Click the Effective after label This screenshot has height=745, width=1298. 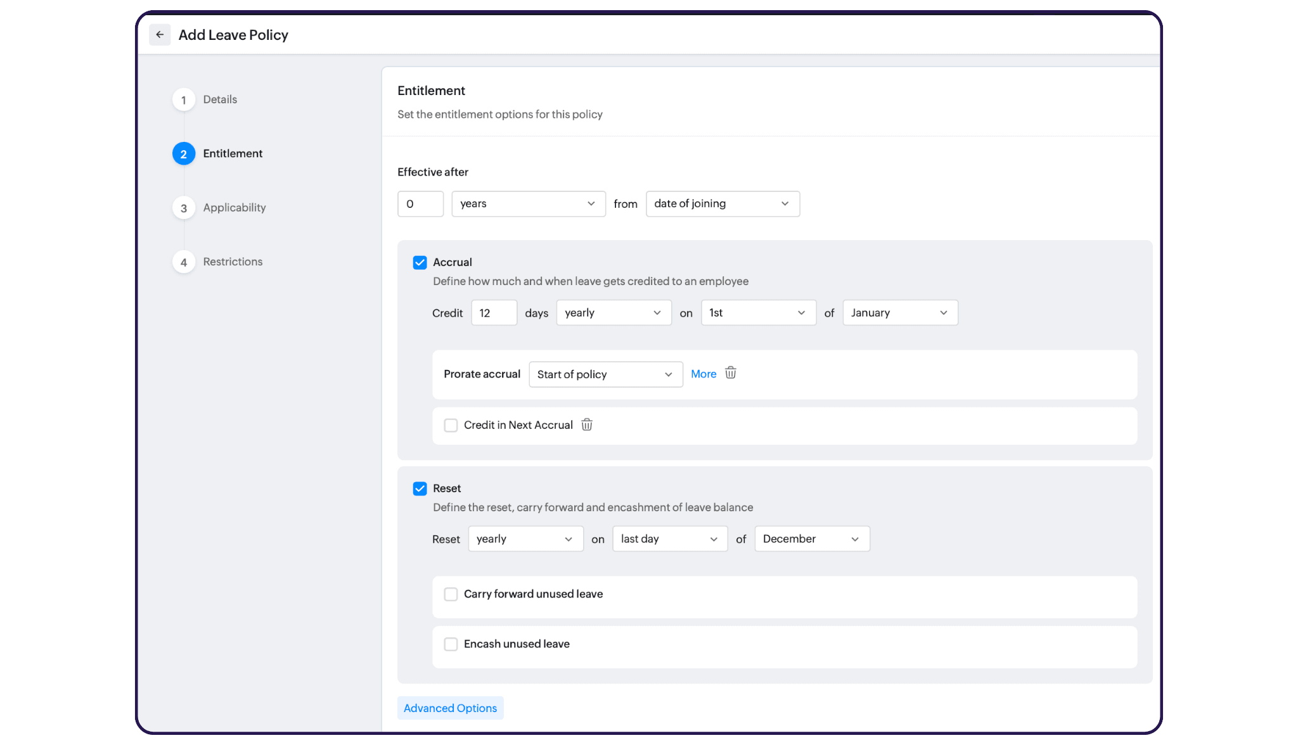pos(433,172)
